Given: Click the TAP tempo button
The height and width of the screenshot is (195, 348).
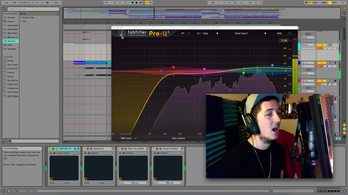Looking at the screenshot, I should pos(14,3).
